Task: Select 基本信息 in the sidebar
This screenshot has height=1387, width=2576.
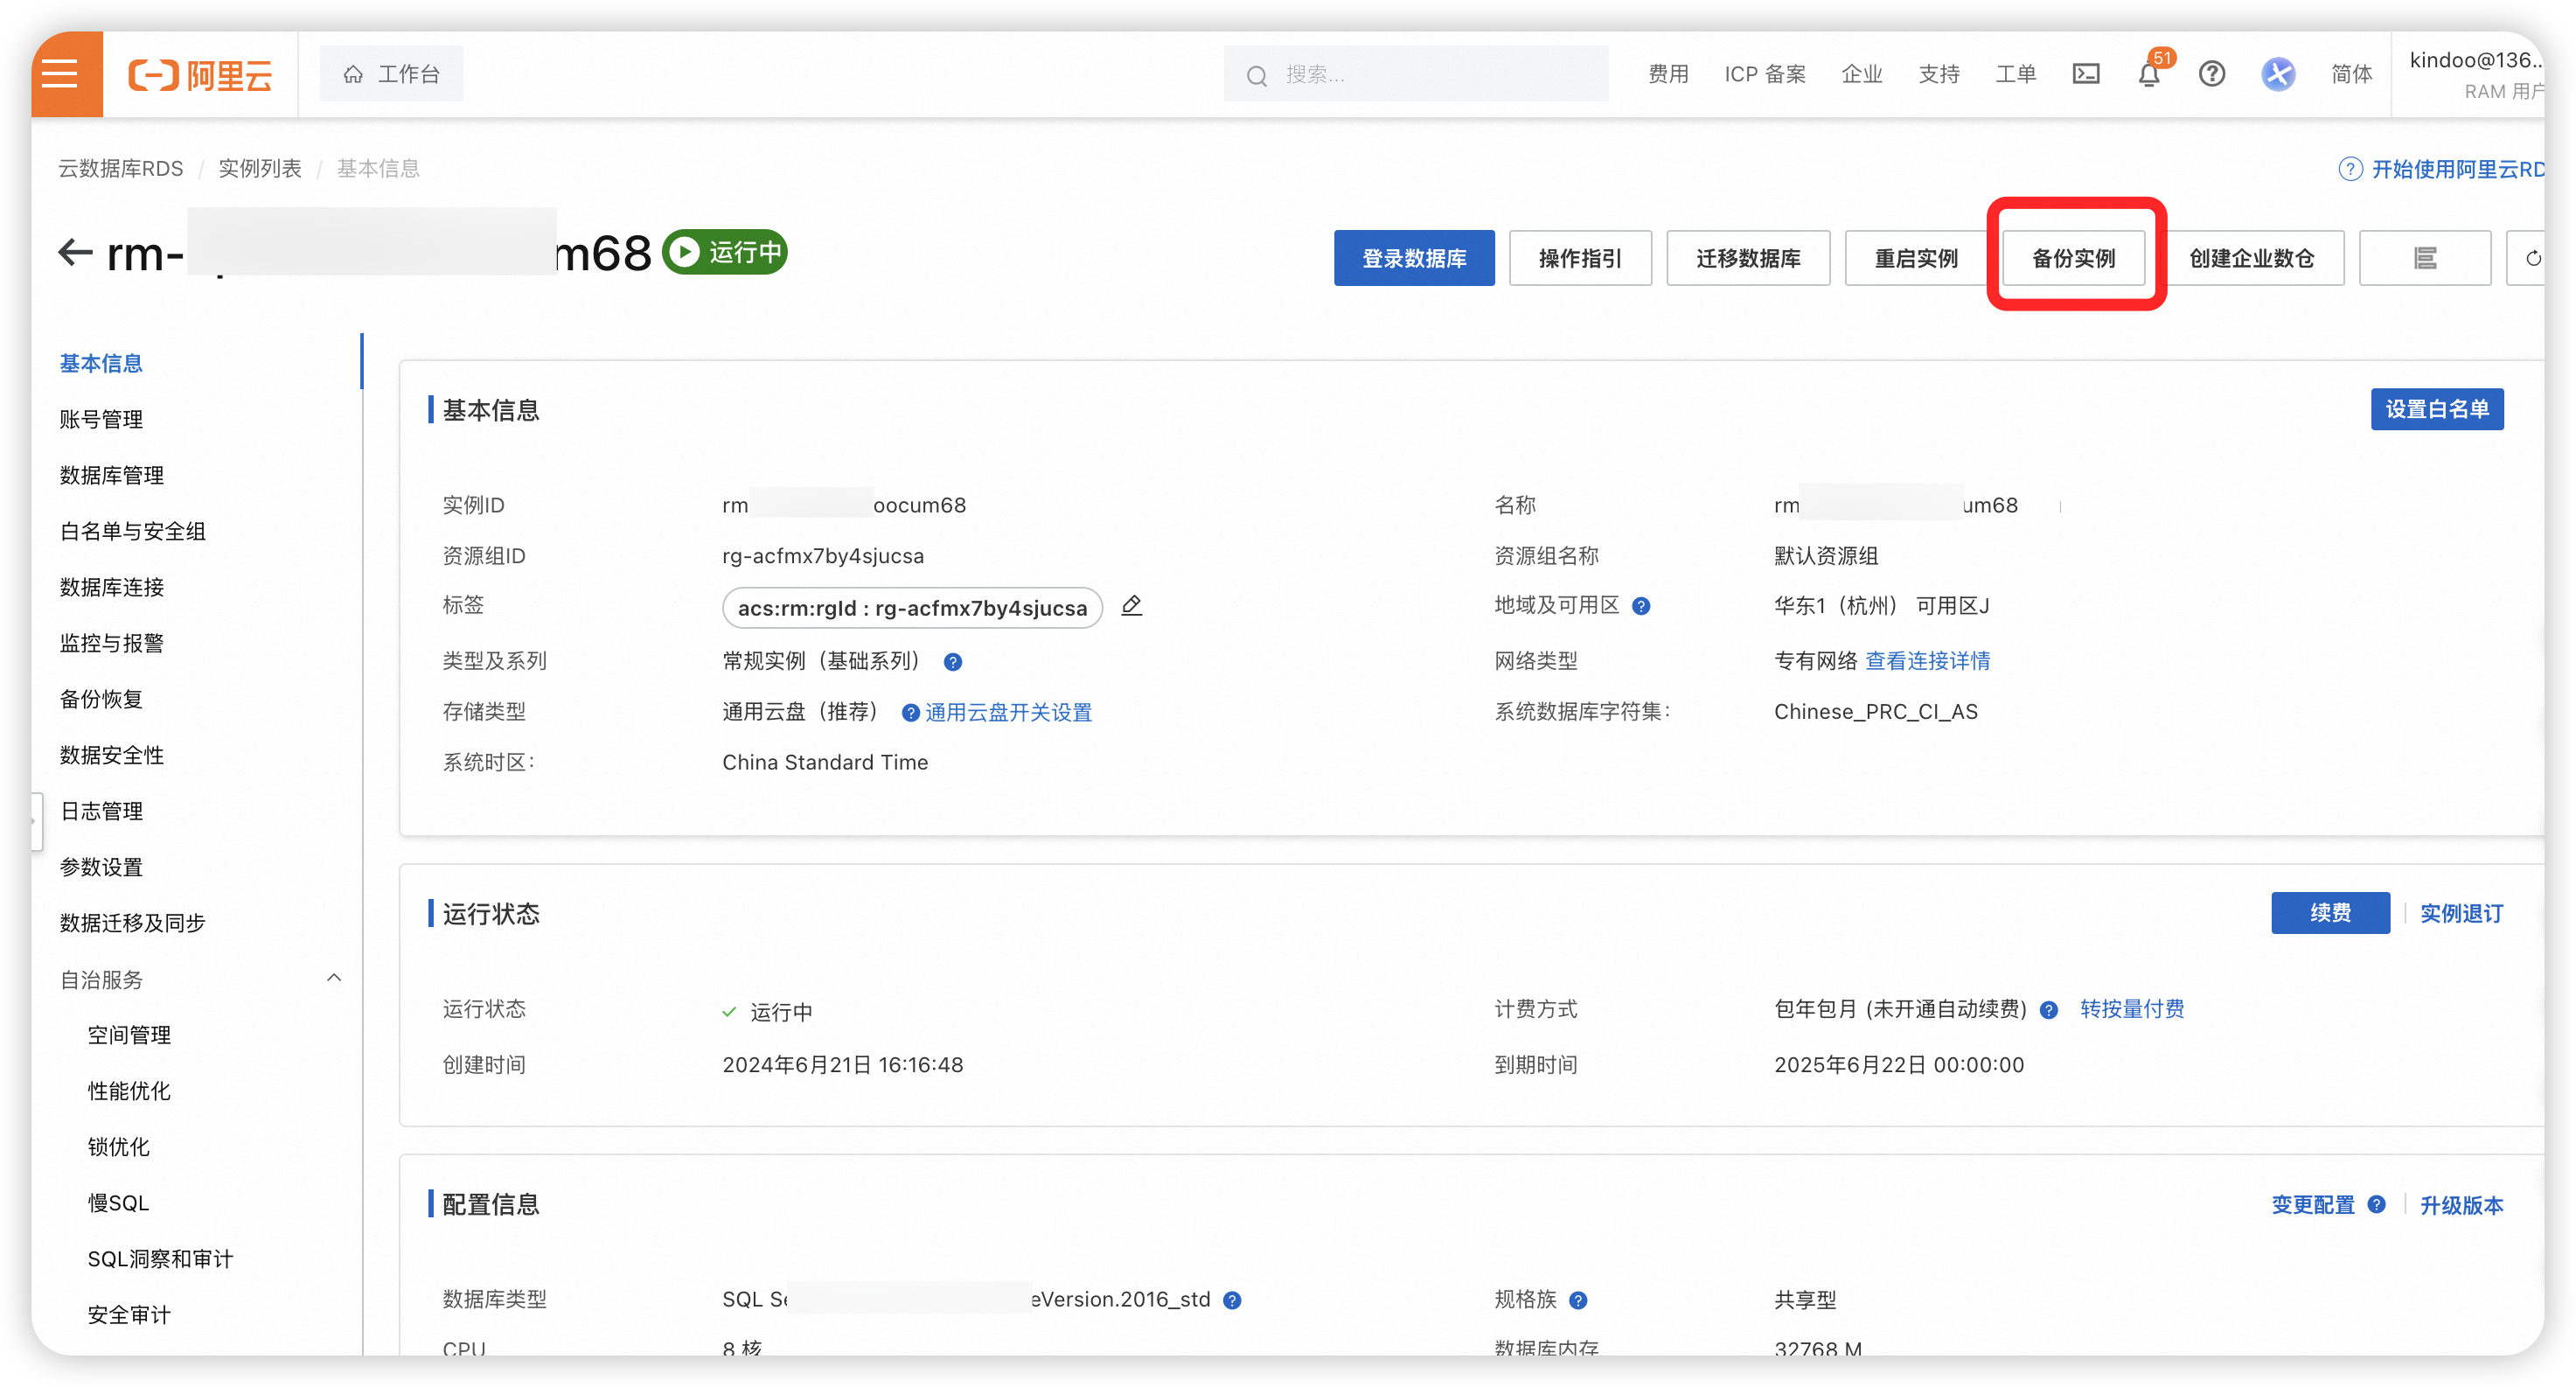Action: click(x=101, y=363)
